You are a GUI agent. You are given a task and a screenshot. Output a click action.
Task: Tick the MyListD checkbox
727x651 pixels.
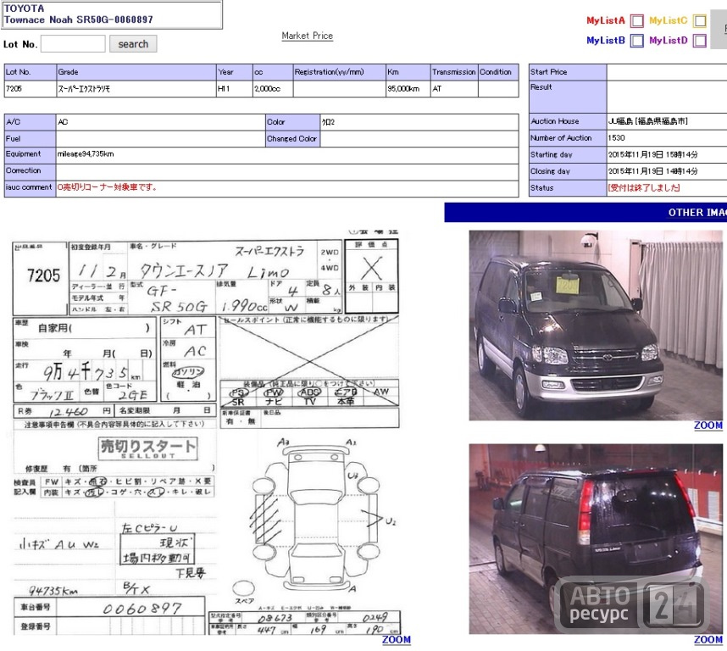[x=700, y=41]
